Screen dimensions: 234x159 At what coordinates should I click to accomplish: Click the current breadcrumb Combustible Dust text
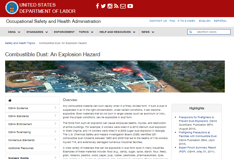63,43
